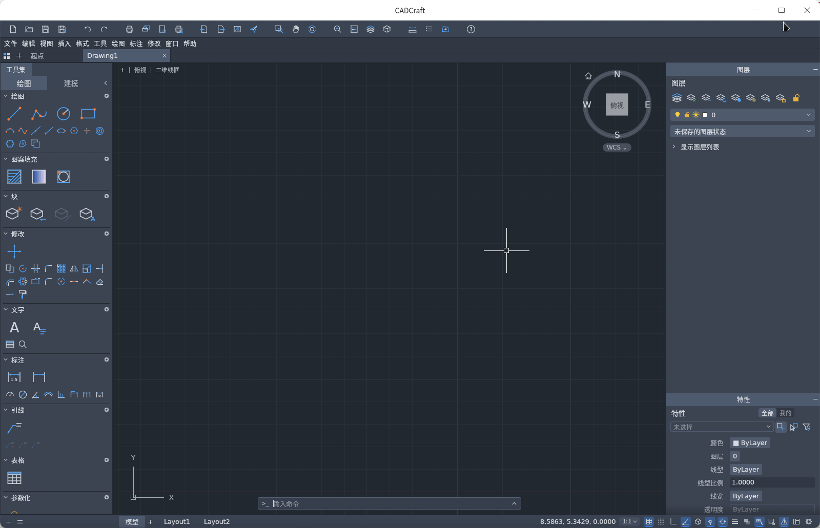Toggle the layer lock icon in layer panel
820x528 pixels.
coord(796,98)
